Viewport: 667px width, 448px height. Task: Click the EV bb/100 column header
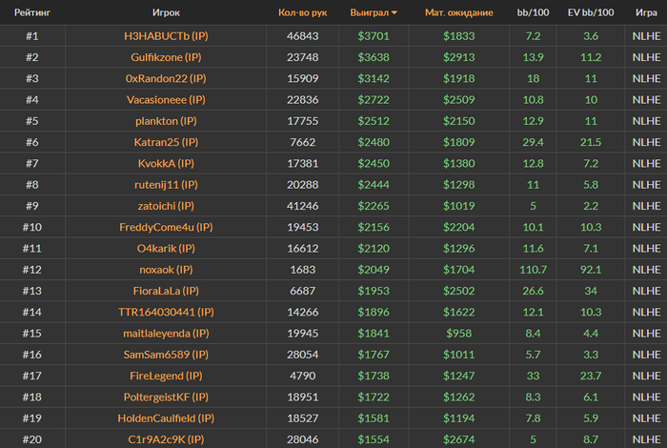pos(591,12)
